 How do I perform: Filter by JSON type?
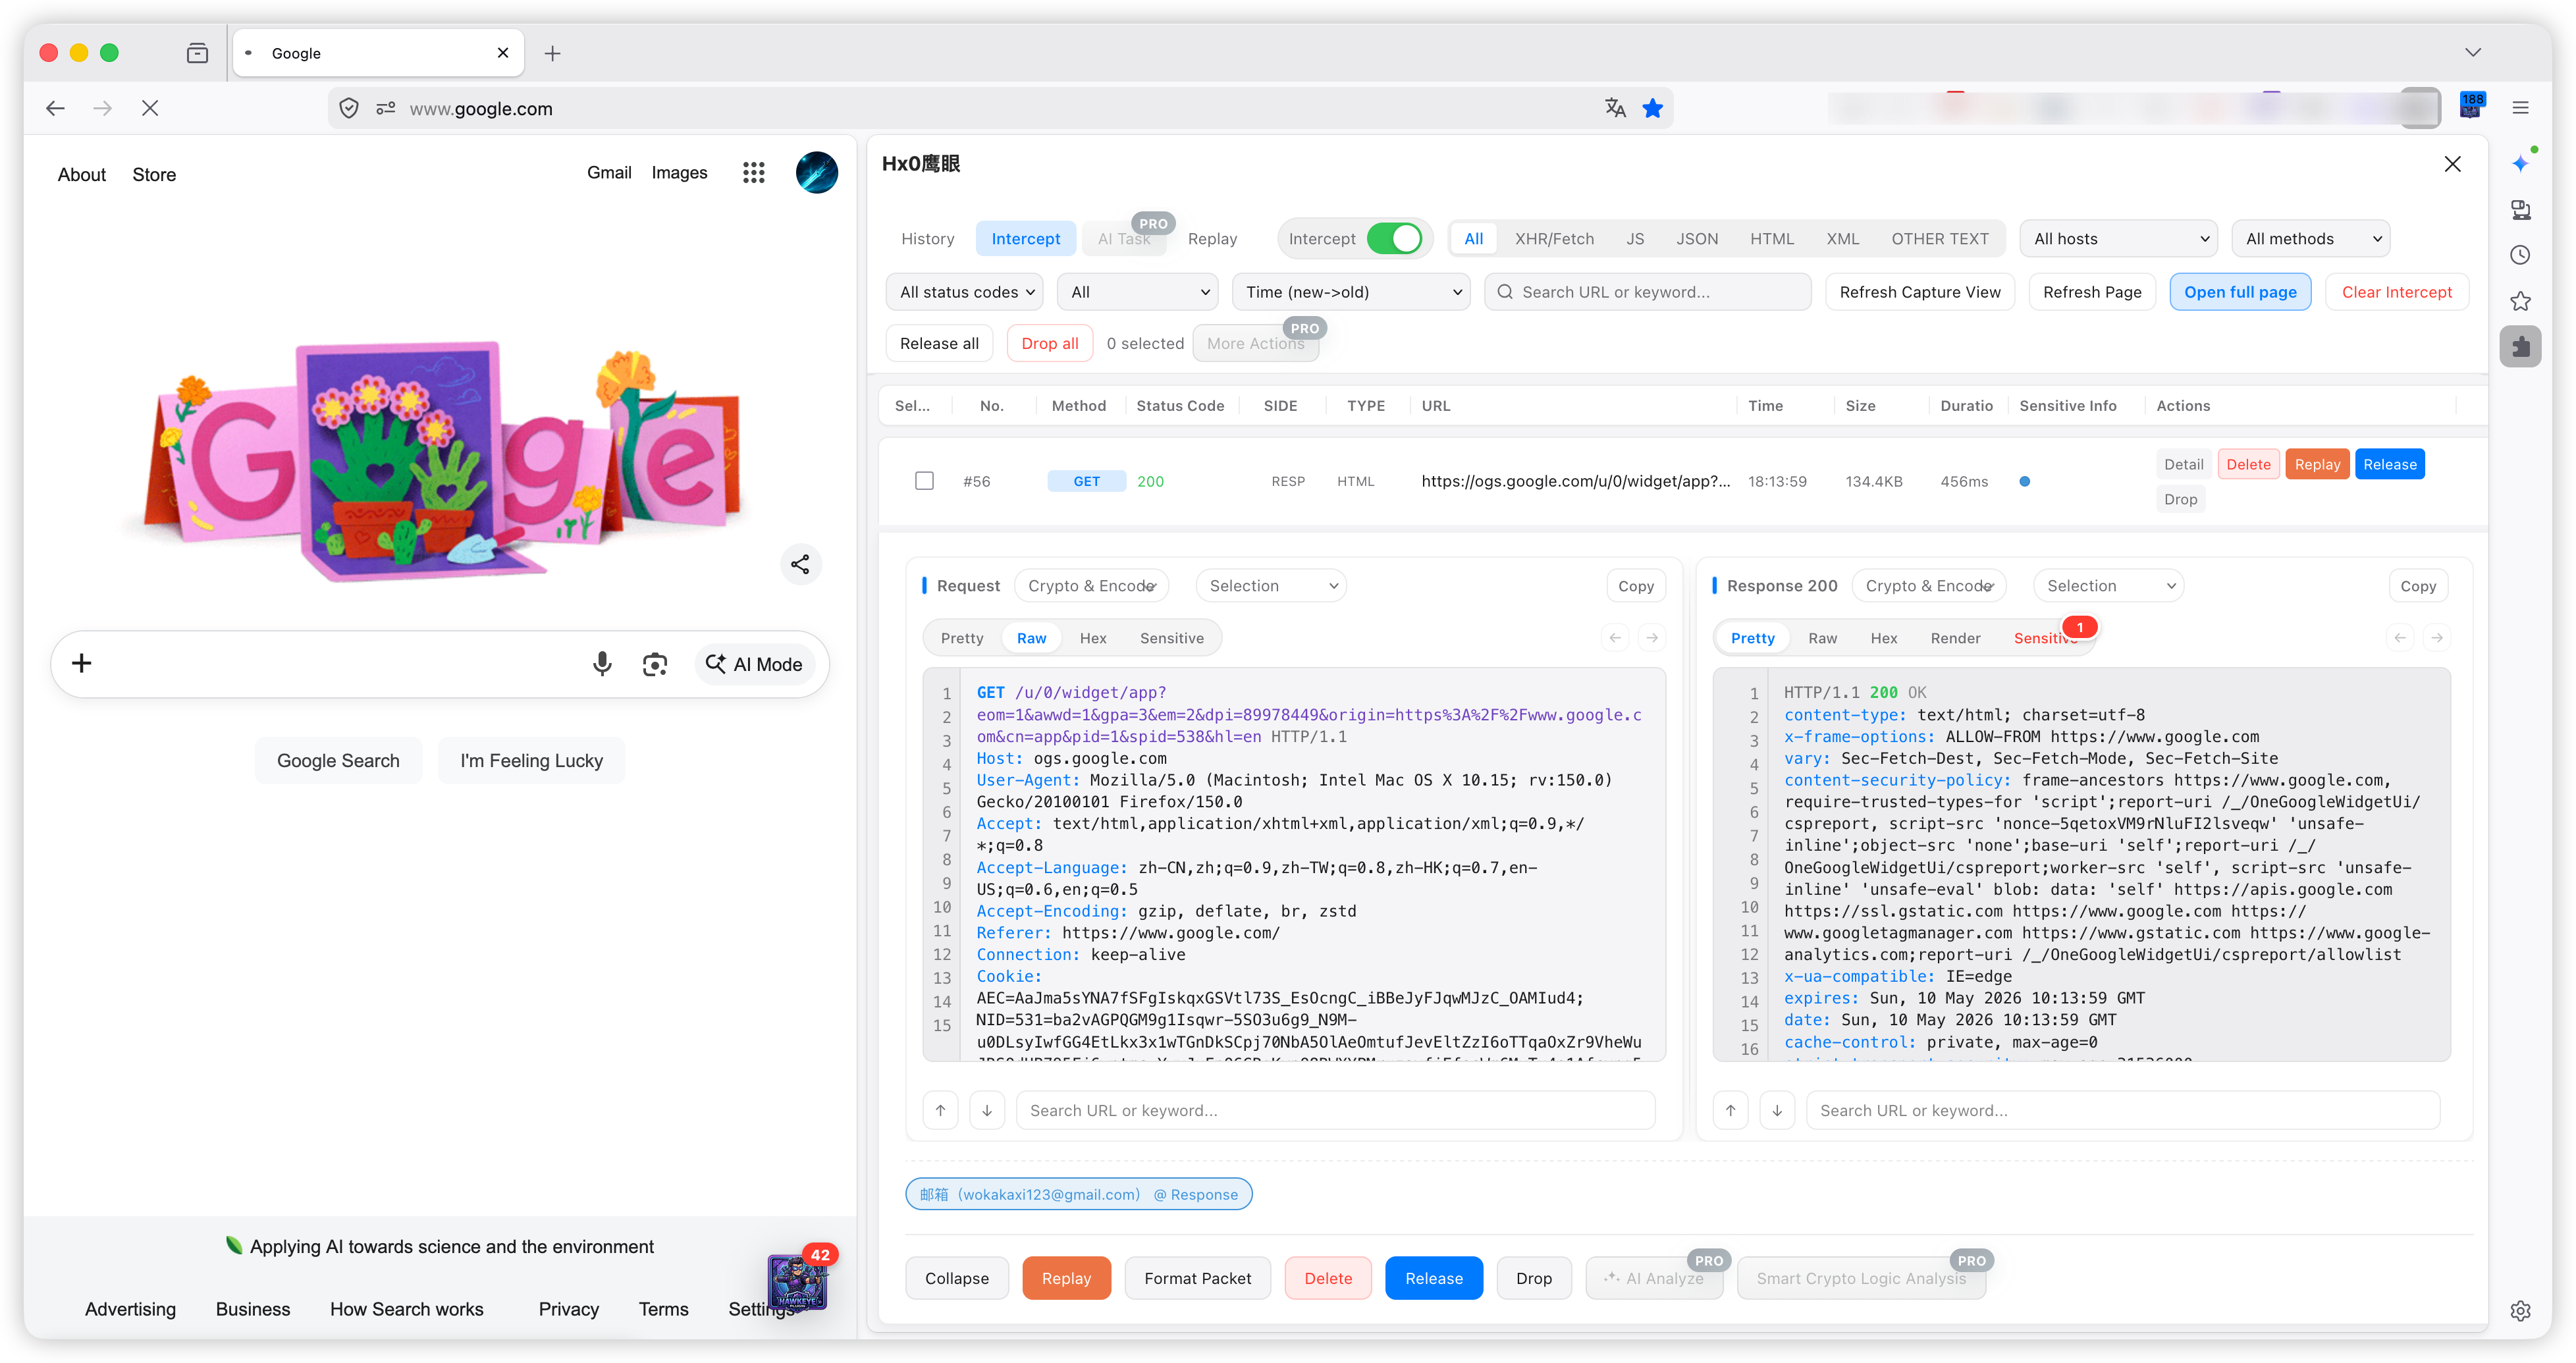click(x=1697, y=239)
